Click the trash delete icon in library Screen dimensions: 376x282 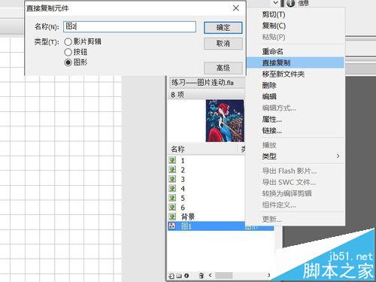click(x=201, y=276)
